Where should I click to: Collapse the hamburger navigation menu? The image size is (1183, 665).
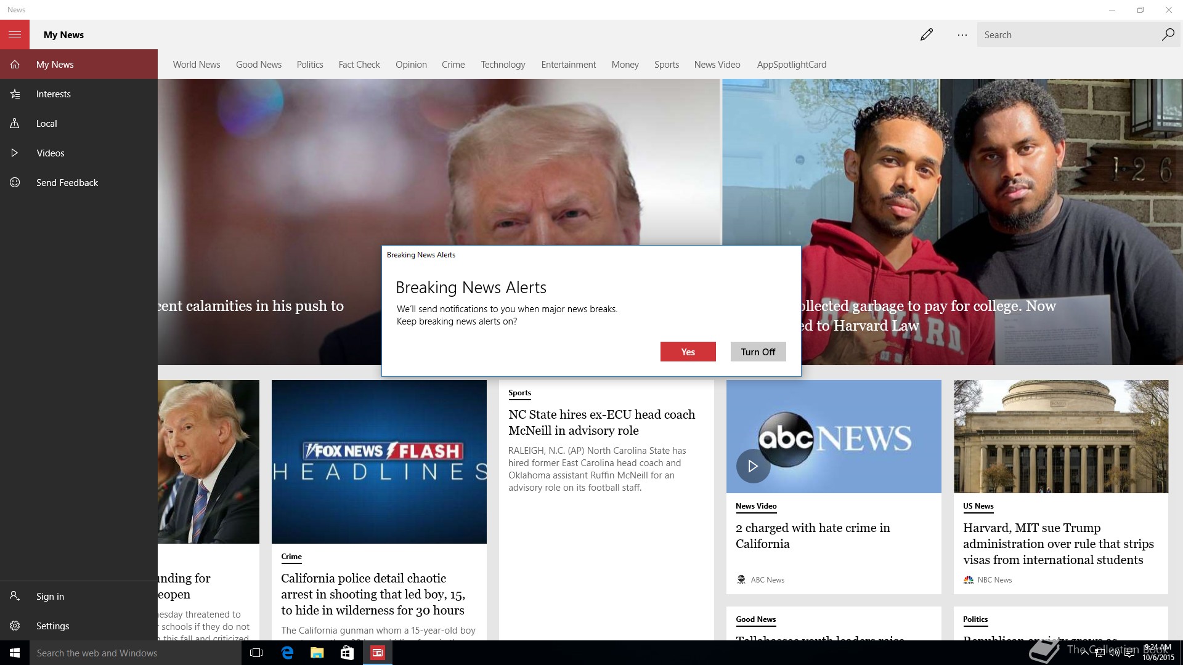tap(15, 34)
